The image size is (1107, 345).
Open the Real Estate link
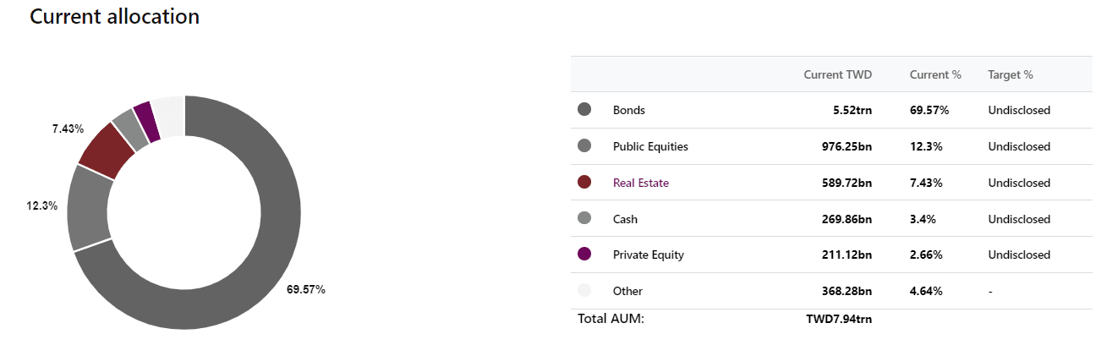pos(640,183)
